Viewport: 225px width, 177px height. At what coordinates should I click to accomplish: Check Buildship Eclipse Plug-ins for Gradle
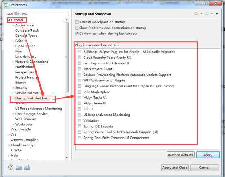coord(79,52)
